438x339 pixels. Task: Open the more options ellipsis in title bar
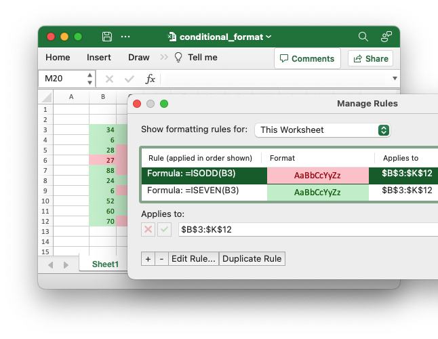pos(125,37)
